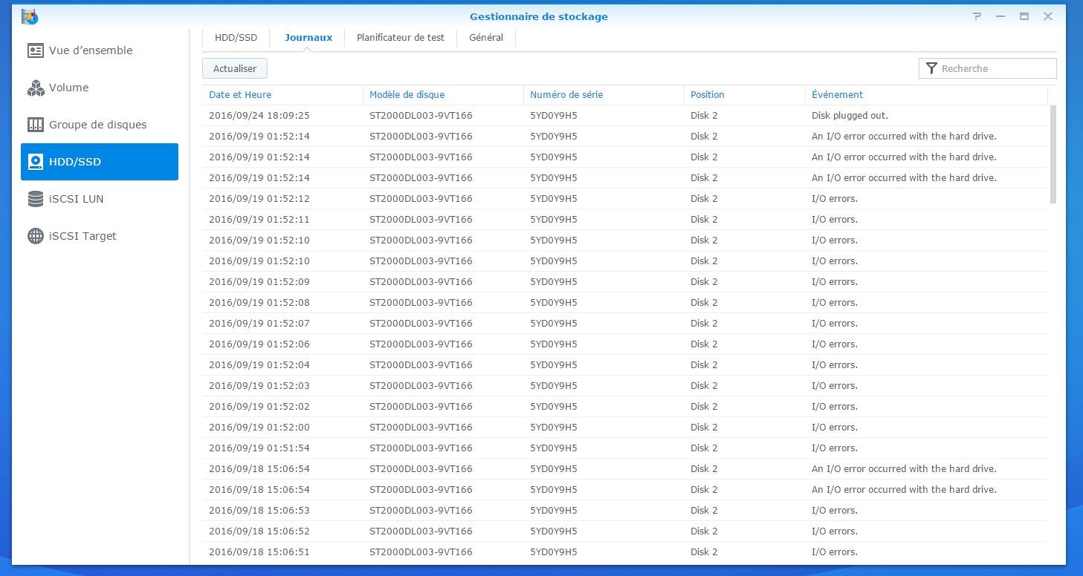Select the log row dated 2016/09/19 01:52:11

click(x=625, y=220)
